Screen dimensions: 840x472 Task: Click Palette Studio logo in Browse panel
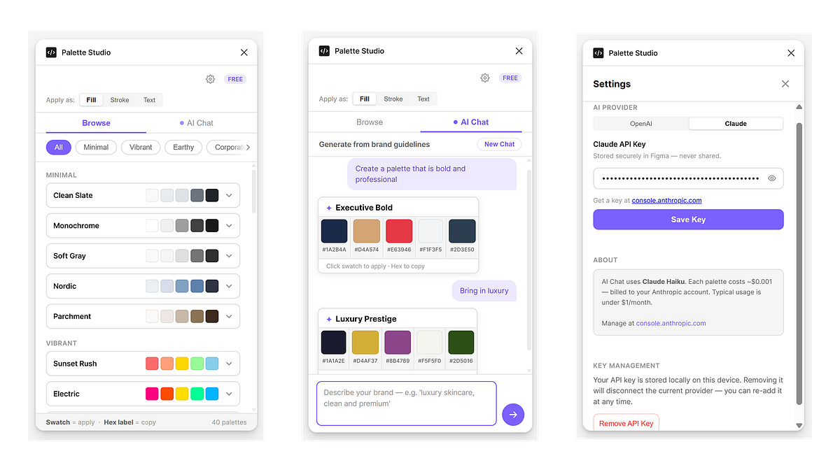(51, 52)
